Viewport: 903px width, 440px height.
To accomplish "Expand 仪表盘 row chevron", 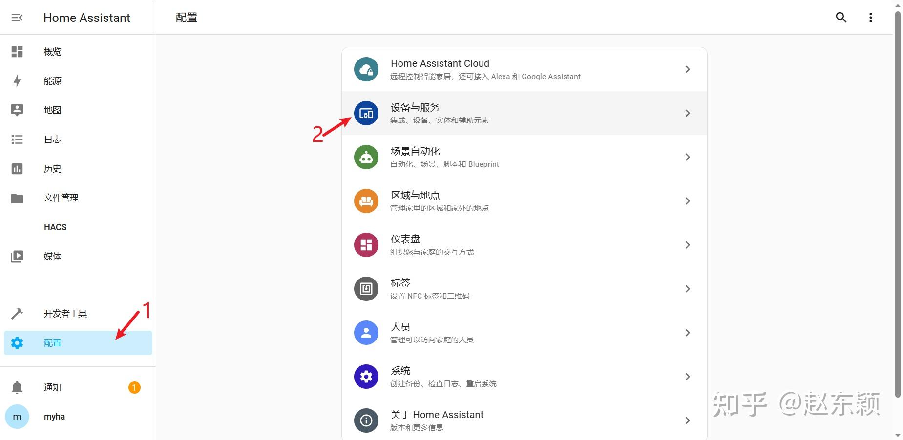I will tap(688, 245).
